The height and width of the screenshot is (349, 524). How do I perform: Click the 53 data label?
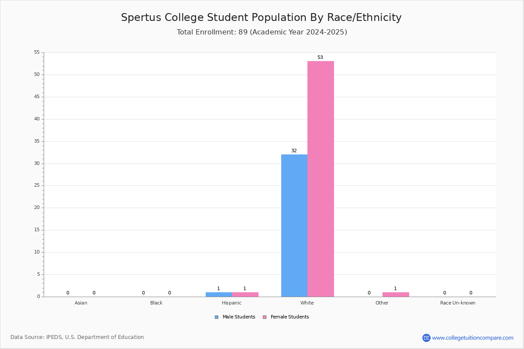click(x=320, y=58)
